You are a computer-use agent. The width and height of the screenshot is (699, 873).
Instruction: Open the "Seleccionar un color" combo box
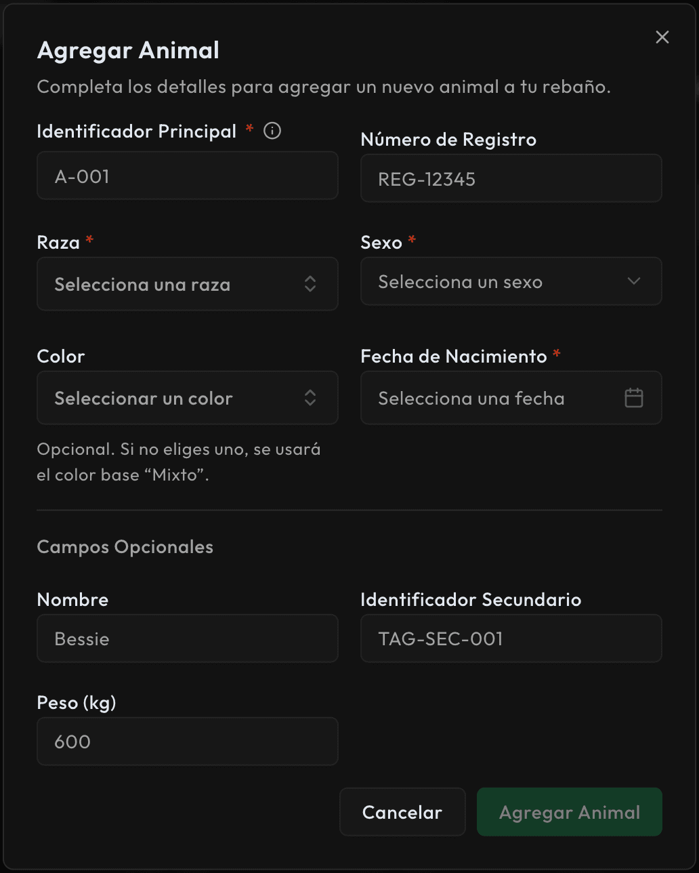tap(176, 398)
